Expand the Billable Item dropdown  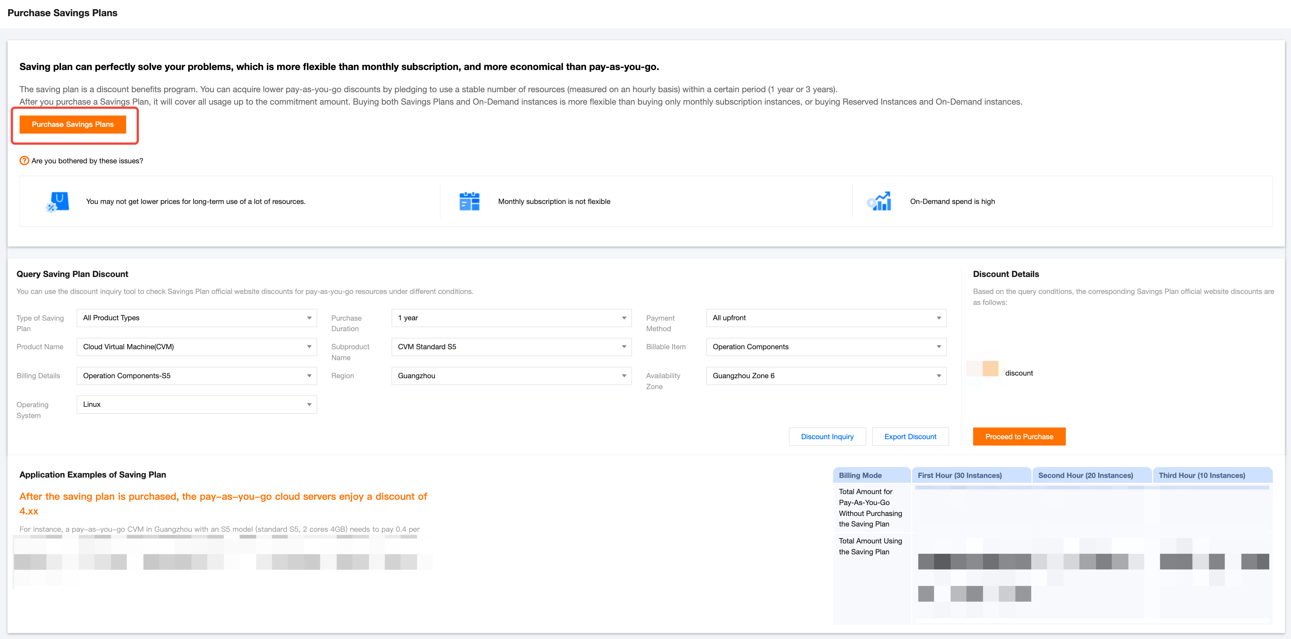(826, 347)
